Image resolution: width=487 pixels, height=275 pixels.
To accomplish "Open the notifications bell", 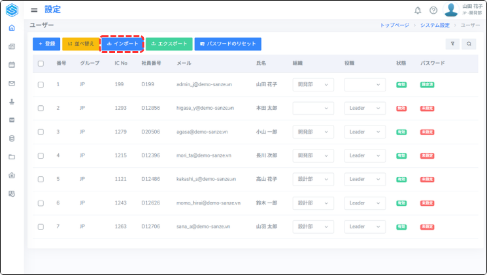I will click(x=418, y=10).
